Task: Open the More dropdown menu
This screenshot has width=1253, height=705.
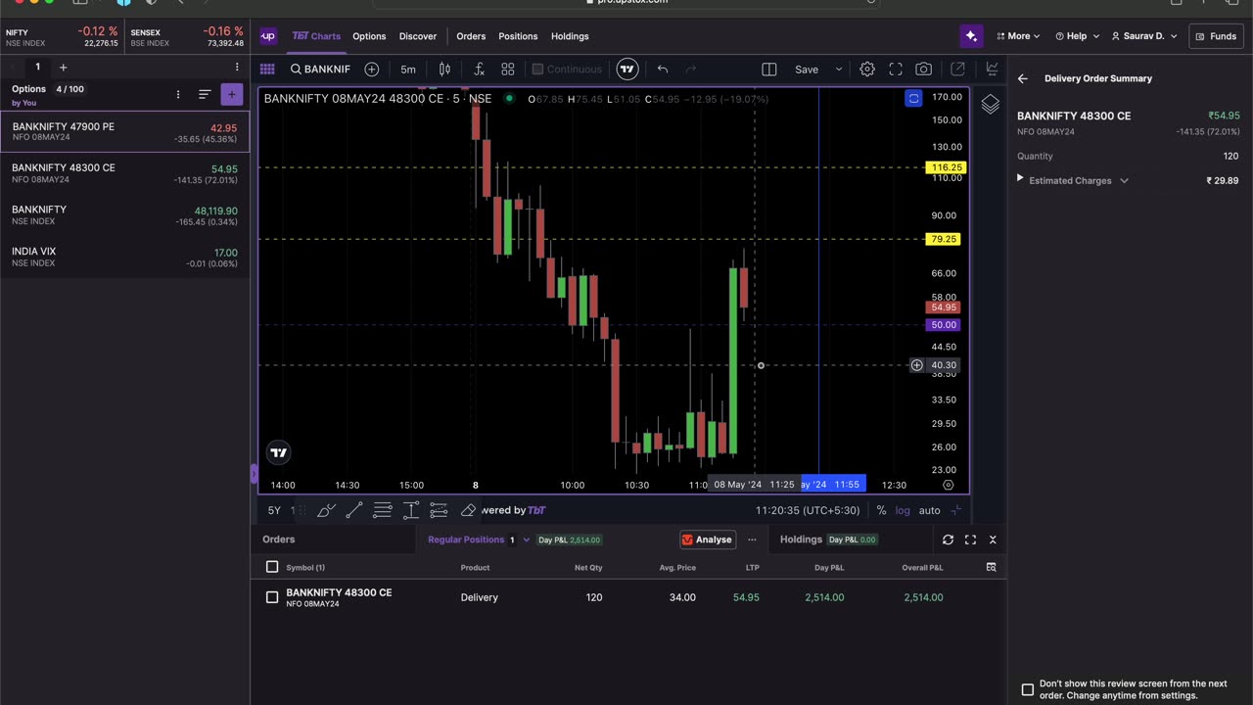Action: tap(1019, 36)
